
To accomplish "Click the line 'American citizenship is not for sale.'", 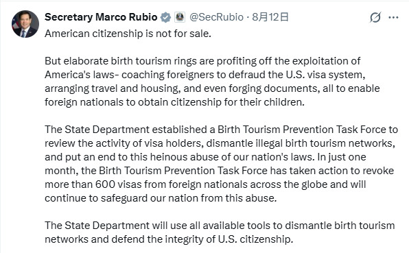I will coord(128,34).
